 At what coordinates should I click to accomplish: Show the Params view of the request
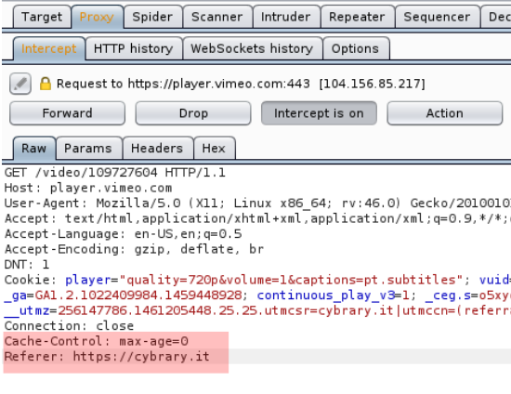pyautogui.click(x=88, y=149)
